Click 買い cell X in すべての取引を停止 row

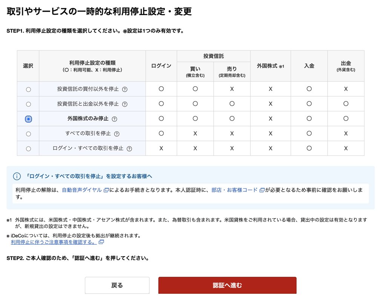coord(195,133)
